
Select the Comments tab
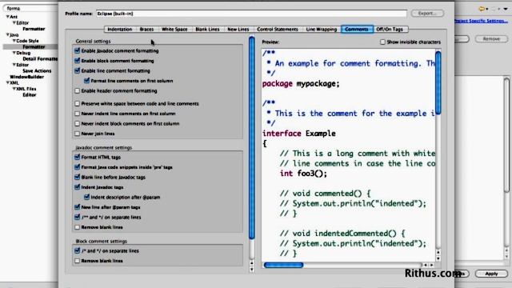357,29
